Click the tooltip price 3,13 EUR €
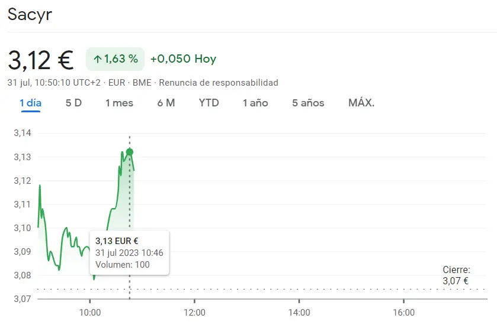Viewport: 497px width, 328px height. [117, 241]
